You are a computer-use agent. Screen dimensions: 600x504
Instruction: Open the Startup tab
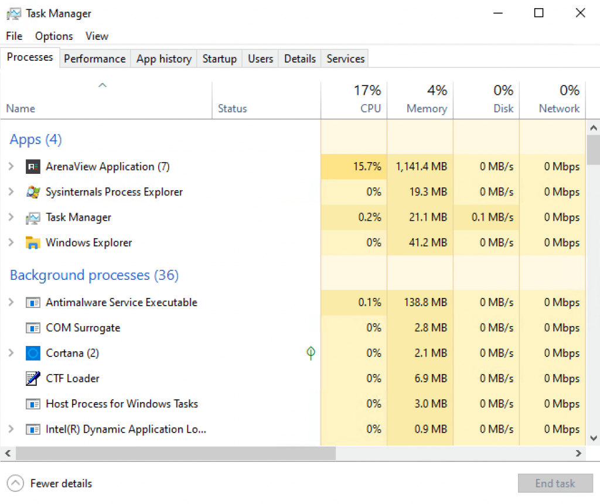pyautogui.click(x=219, y=59)
